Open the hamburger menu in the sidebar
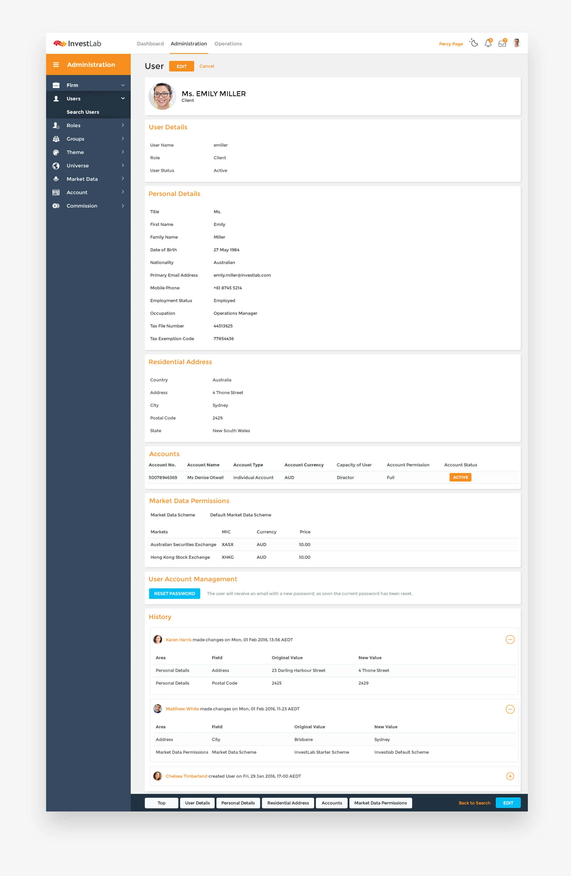The image size is (571, 876). (56, 65)
